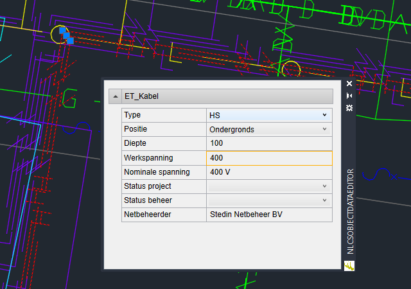The height and width of the screenshot is (289, 411).
Task: Open the Type dropdown showing HS
Action: 324,115
